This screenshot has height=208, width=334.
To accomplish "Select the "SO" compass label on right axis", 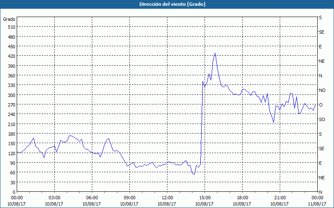I will (322, 119).
